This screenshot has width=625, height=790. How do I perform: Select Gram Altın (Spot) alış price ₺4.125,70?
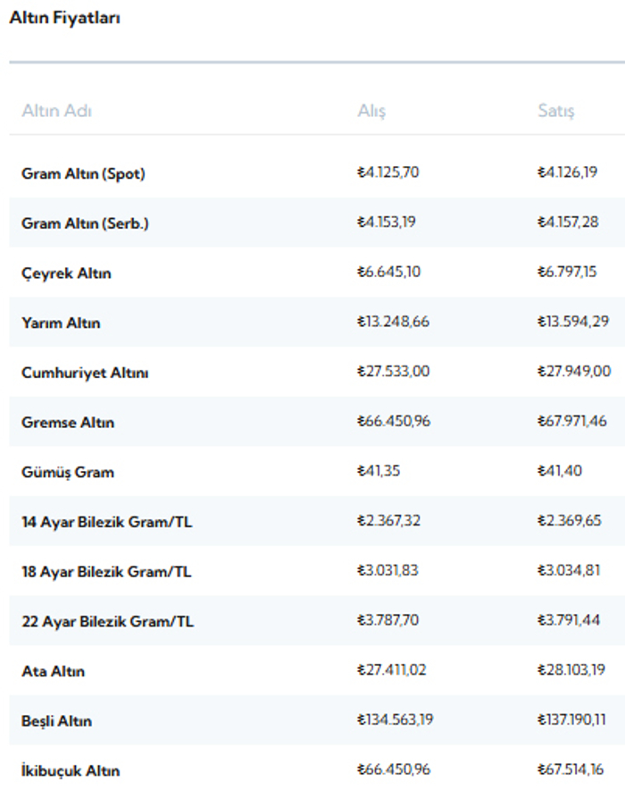pos(388,172)
